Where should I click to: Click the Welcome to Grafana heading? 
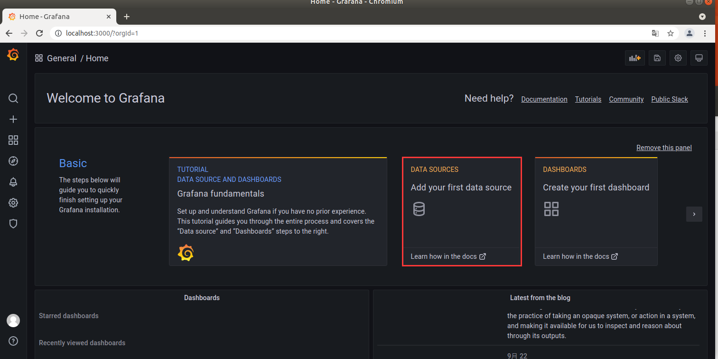pyautogui.click(x=106, y=98)
